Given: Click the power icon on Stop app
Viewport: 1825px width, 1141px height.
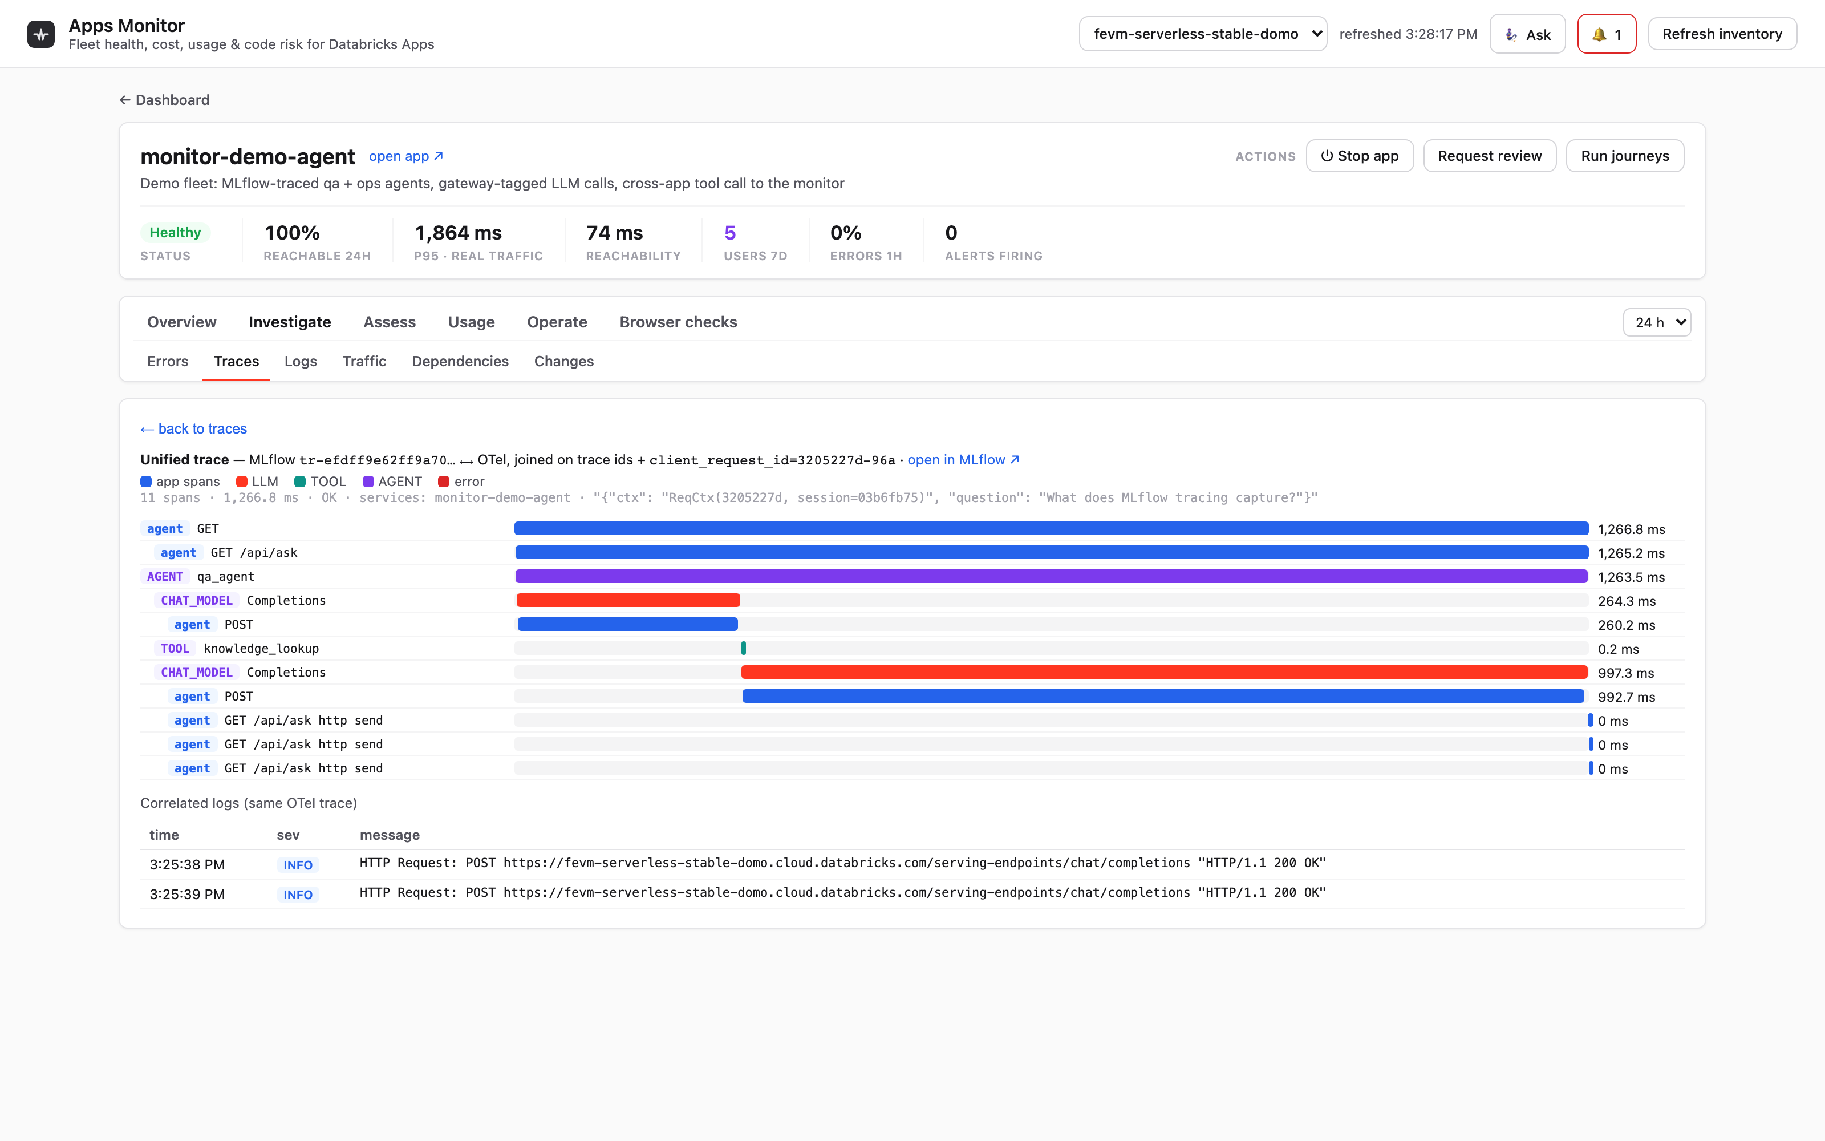Looking at the screenshot, I should pos(1327,156).
